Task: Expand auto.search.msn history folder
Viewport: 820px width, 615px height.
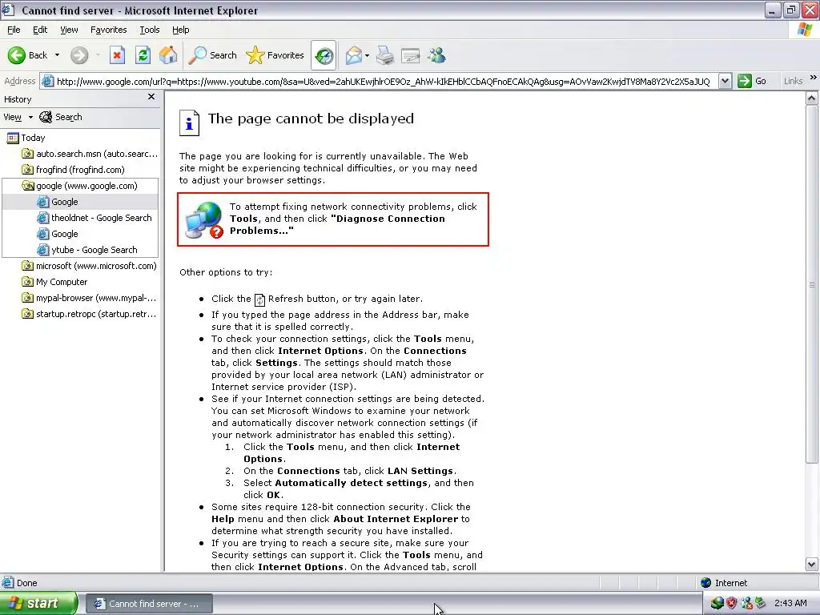Action: (90, 154)
